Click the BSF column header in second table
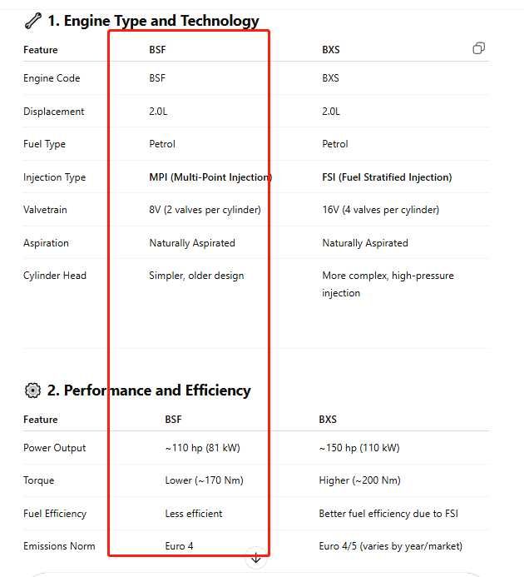Viewport: 524px width, 577px height. [173, 419]
